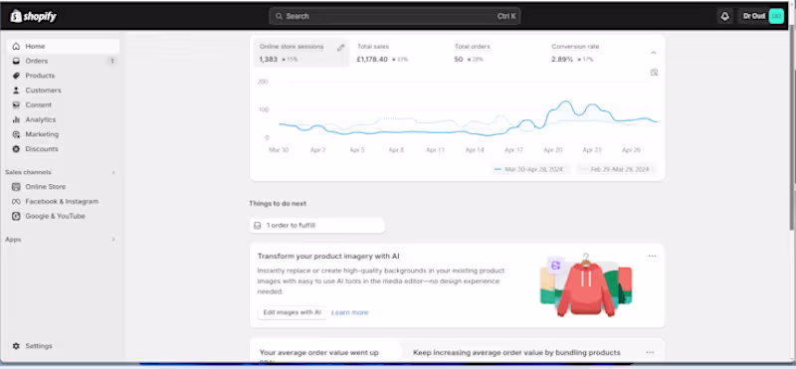
Task: Open Google & YouTube sales channel
Action: [63, 216]
